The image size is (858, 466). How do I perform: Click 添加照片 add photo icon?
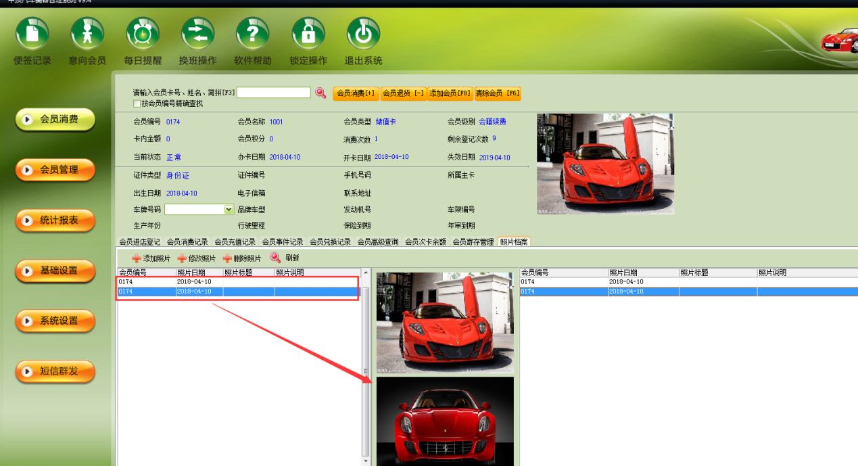click(137, 258)
